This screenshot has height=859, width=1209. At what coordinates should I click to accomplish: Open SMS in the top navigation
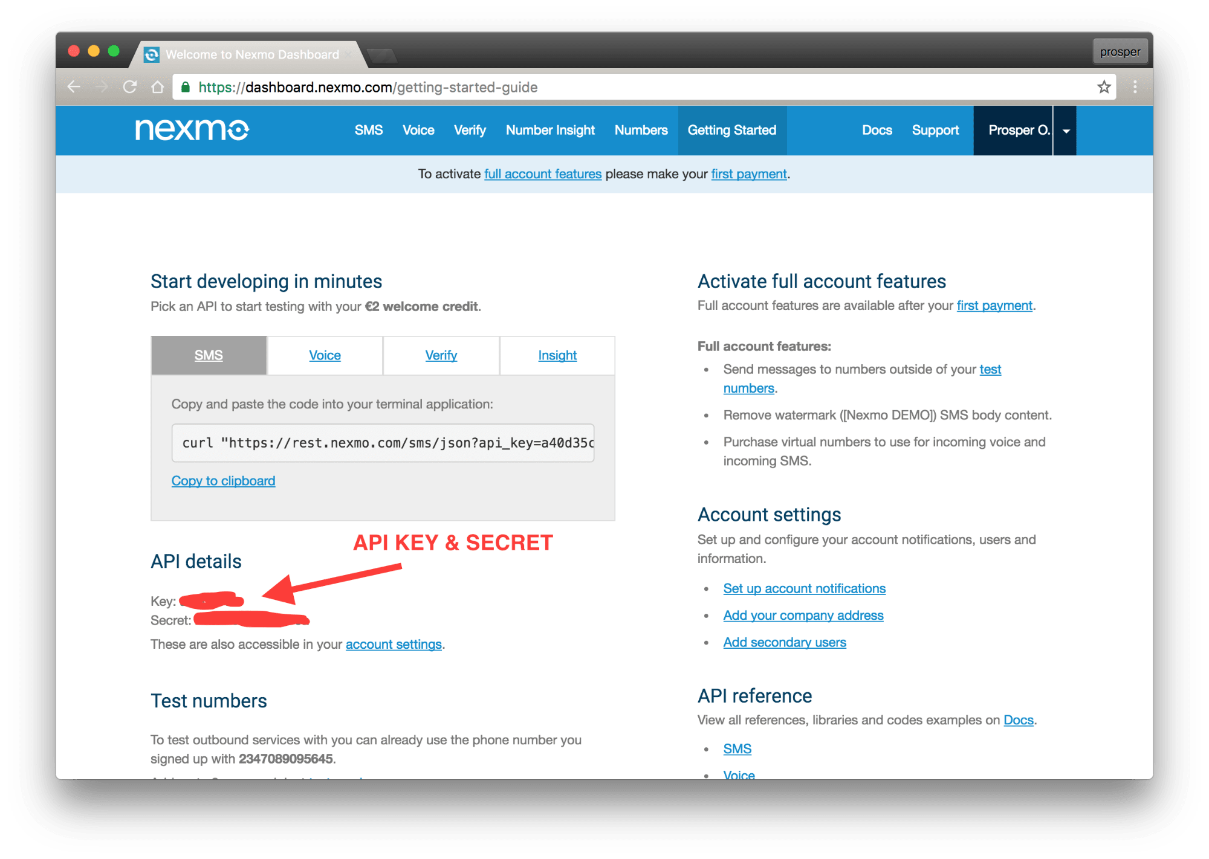(x=368, y=130)
